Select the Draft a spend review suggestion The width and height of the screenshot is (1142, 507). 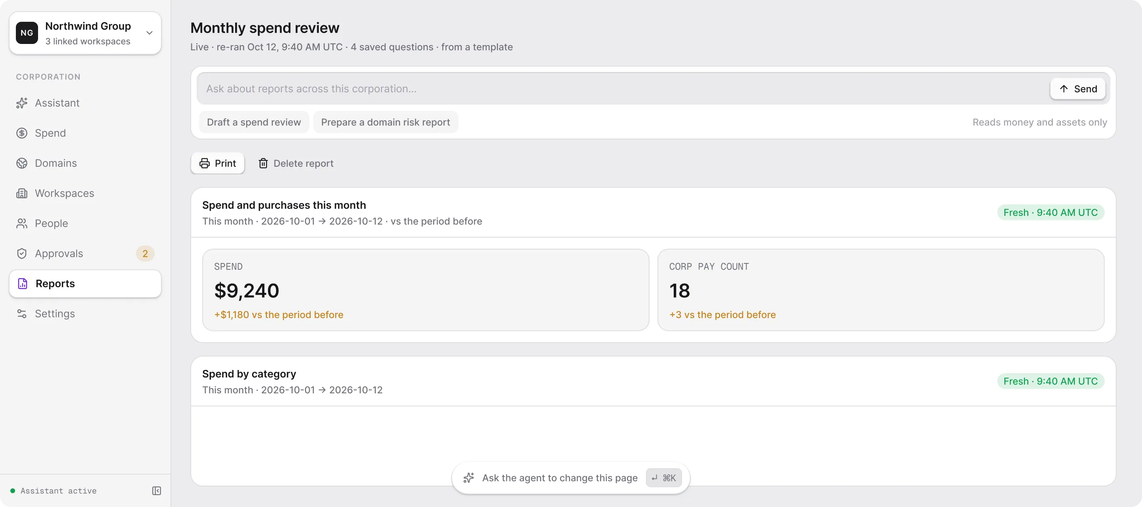pos(254,122)
